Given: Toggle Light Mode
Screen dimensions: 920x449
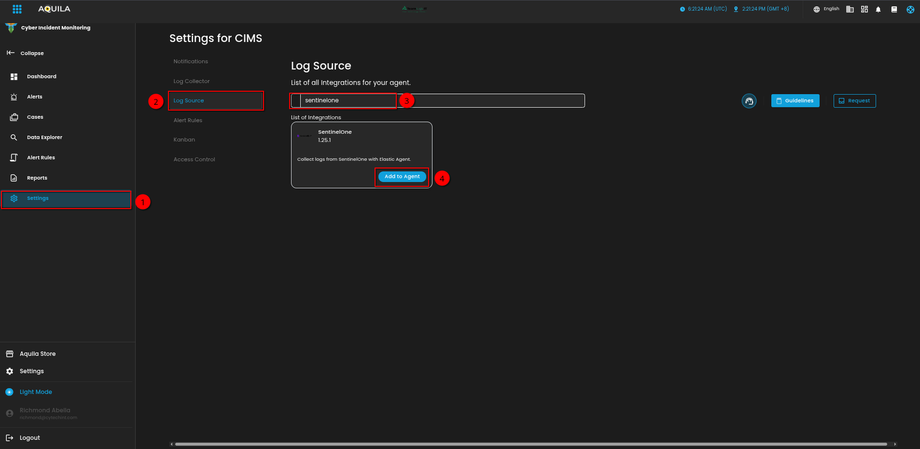Looking at the screenshot, I should (35, 392).
